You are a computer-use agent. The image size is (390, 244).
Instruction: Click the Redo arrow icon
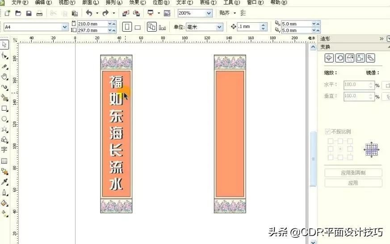point(105,12)
